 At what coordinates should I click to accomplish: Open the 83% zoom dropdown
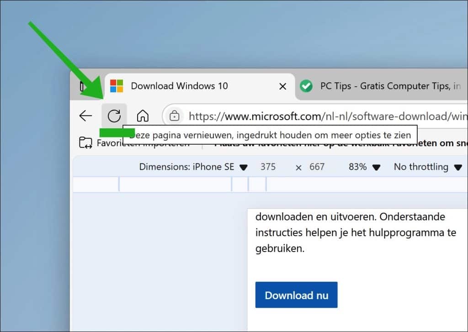(364, 167)
